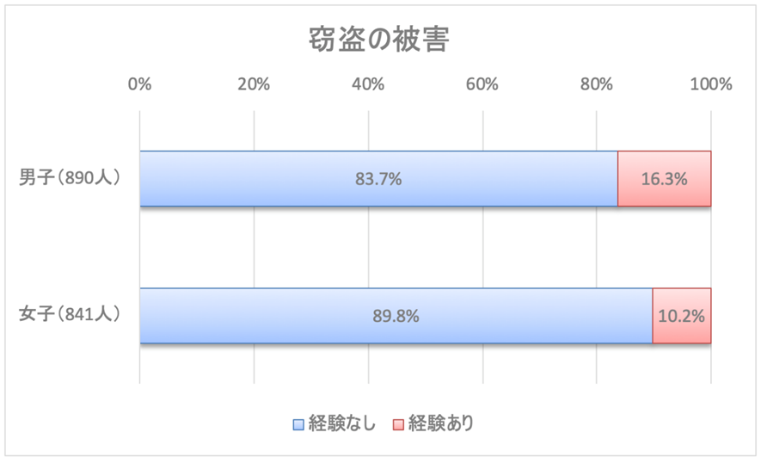Select the 女子（841人） category label
This screenshot has height=463, width=761.
(x=71, y=315)
